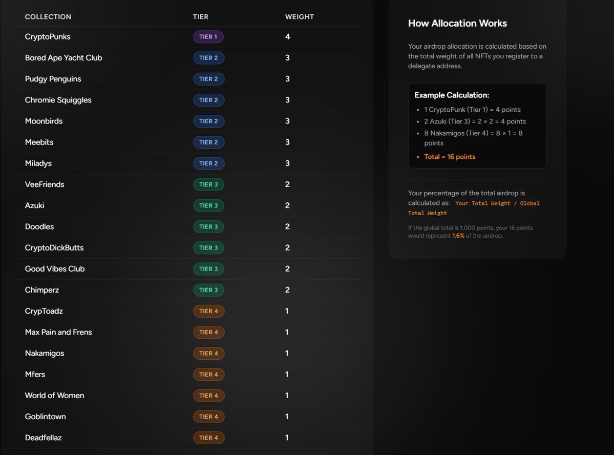Select the World of Women collection name
This screenshot has height=455, width=614.
55,396
